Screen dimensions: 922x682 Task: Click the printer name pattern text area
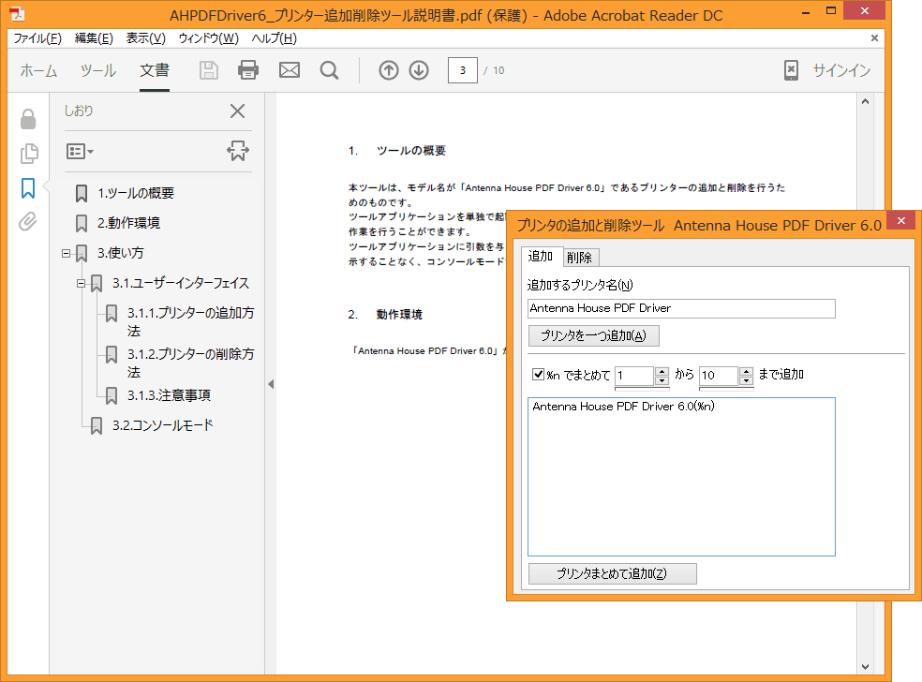click(681, 477)
